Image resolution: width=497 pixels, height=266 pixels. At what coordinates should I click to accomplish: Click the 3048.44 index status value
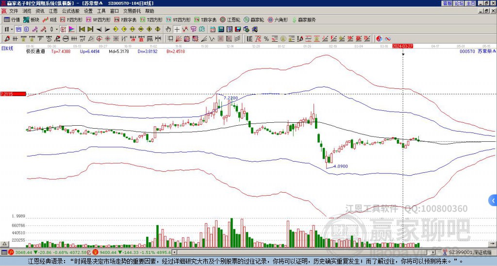(x=23, y=252)
